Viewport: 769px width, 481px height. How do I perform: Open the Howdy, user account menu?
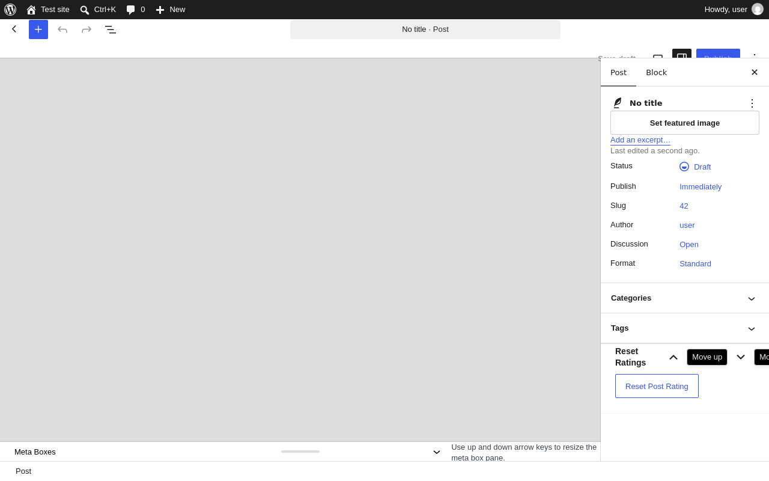(734, 10)
